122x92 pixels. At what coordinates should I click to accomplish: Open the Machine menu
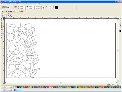(17, 4)
